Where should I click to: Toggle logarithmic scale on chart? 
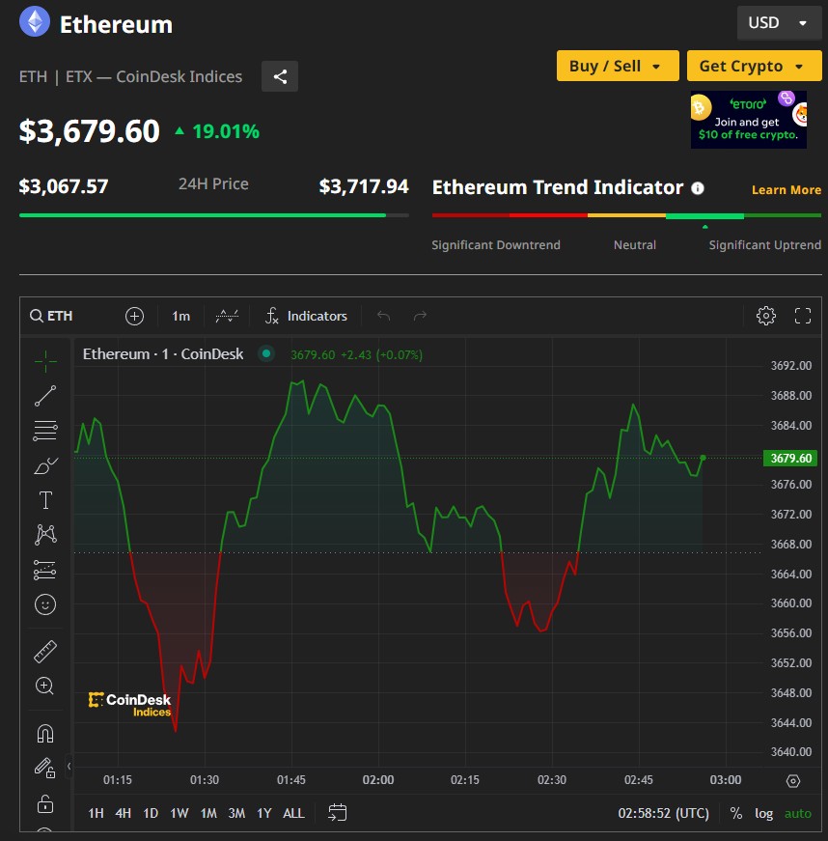(763, 813)
